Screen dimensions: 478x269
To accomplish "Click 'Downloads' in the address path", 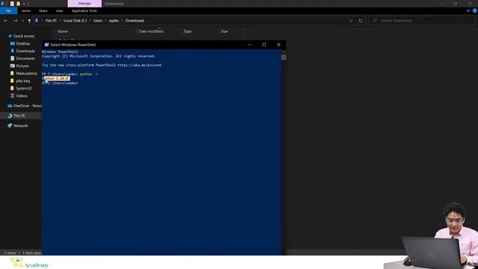I will 134,21.
